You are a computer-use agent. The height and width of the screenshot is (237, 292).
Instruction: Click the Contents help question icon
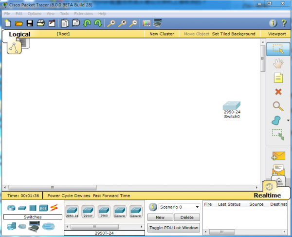click(284, 23)
